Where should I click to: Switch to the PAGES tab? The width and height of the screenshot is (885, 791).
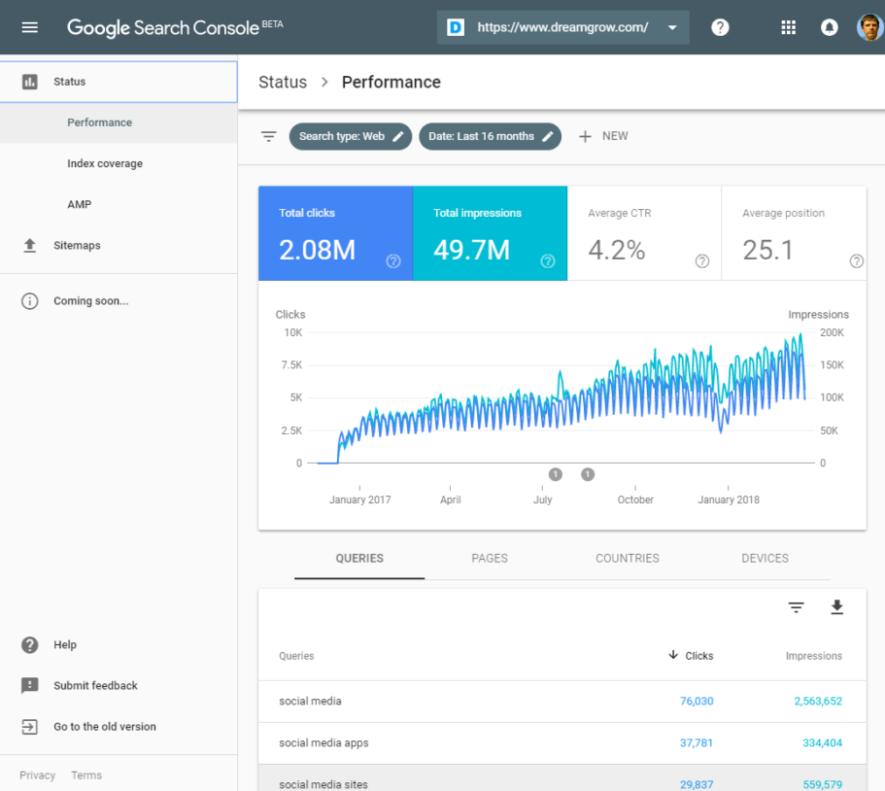click(x=490, y=558)
